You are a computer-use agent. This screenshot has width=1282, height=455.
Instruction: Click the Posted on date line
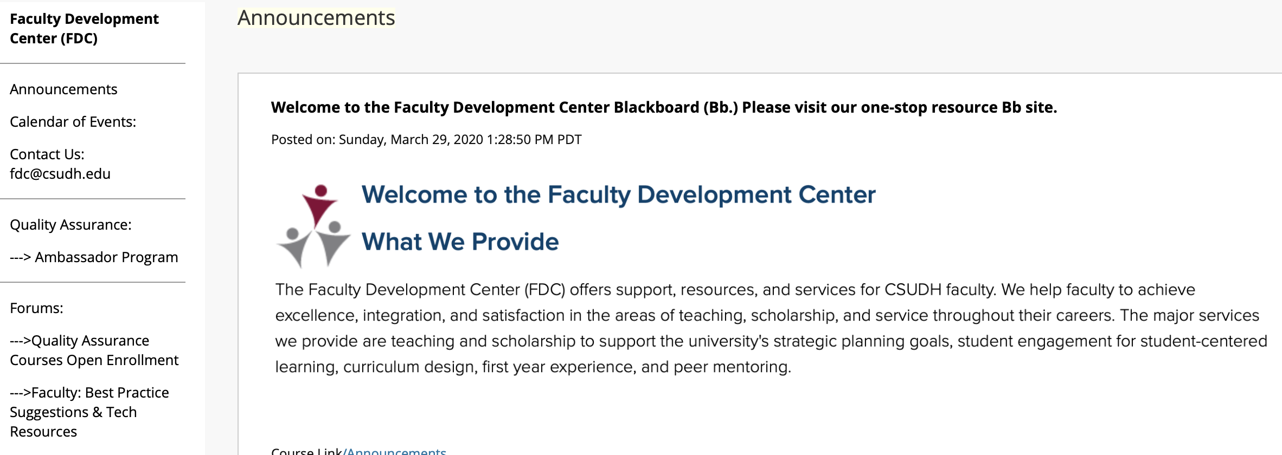click(426, 140)
